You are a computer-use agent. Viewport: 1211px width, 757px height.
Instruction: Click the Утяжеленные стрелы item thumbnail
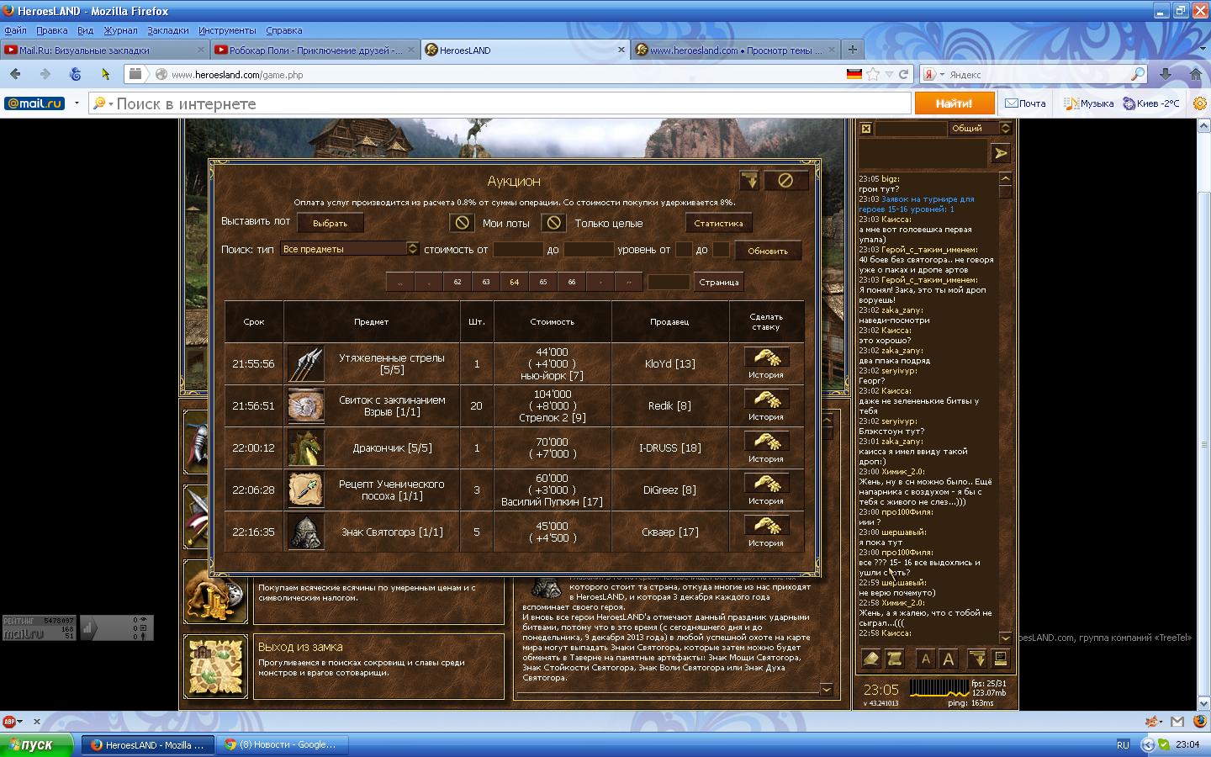click(305, 364)
